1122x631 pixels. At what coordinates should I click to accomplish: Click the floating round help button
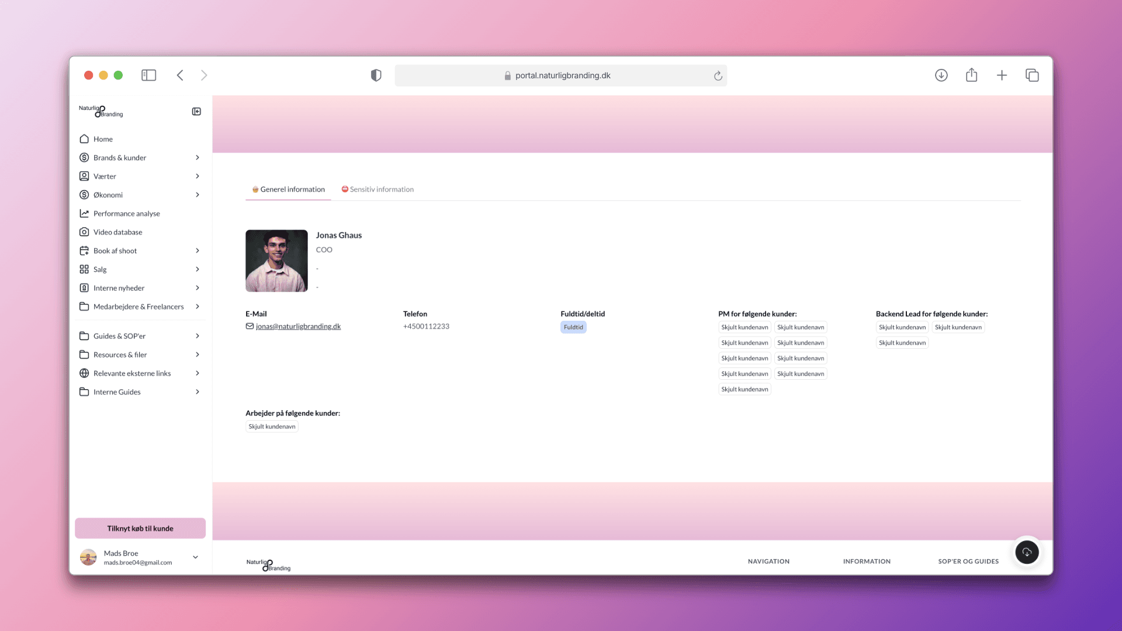click(x=1027, y=552)
